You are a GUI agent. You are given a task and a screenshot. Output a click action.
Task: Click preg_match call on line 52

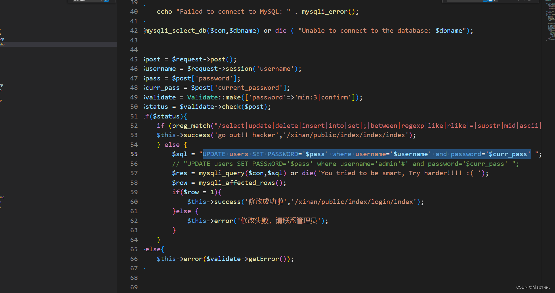click(191, 126)
